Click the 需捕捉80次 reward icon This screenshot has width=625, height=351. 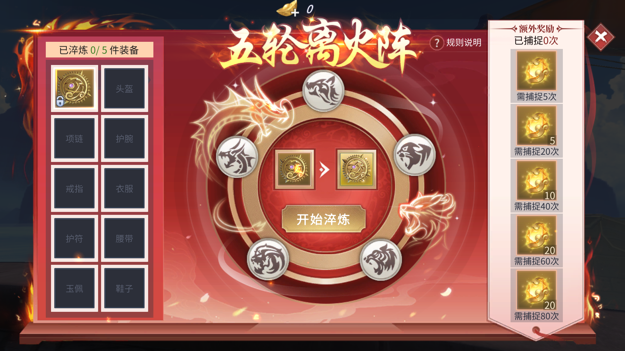(536, 290)
